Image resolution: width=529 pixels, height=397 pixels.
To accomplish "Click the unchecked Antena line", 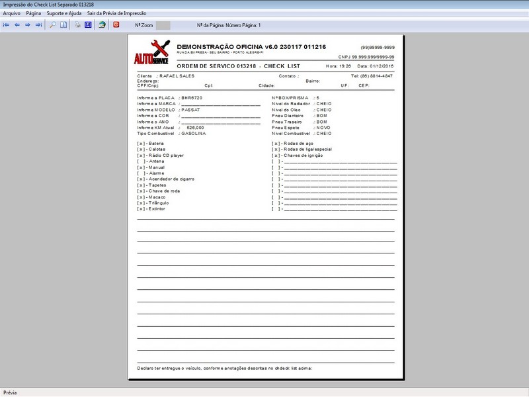I will pyautogui.click(x=151, y=161).
